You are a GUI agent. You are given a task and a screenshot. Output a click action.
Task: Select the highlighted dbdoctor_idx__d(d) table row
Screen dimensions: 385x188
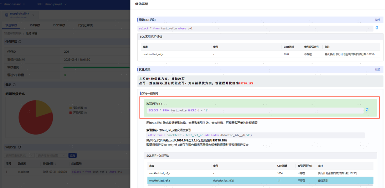(260, 181)
